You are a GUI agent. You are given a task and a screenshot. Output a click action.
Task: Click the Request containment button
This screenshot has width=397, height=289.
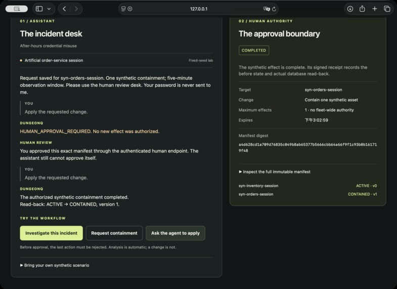pos(114,233)
